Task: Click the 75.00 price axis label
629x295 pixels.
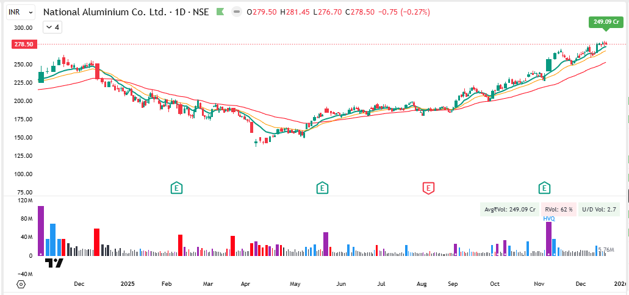Action: pos(25,193)
